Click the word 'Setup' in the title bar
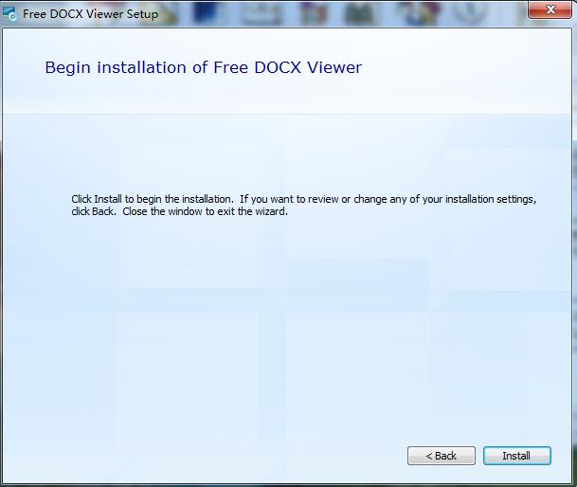 [x=142, y=14]
